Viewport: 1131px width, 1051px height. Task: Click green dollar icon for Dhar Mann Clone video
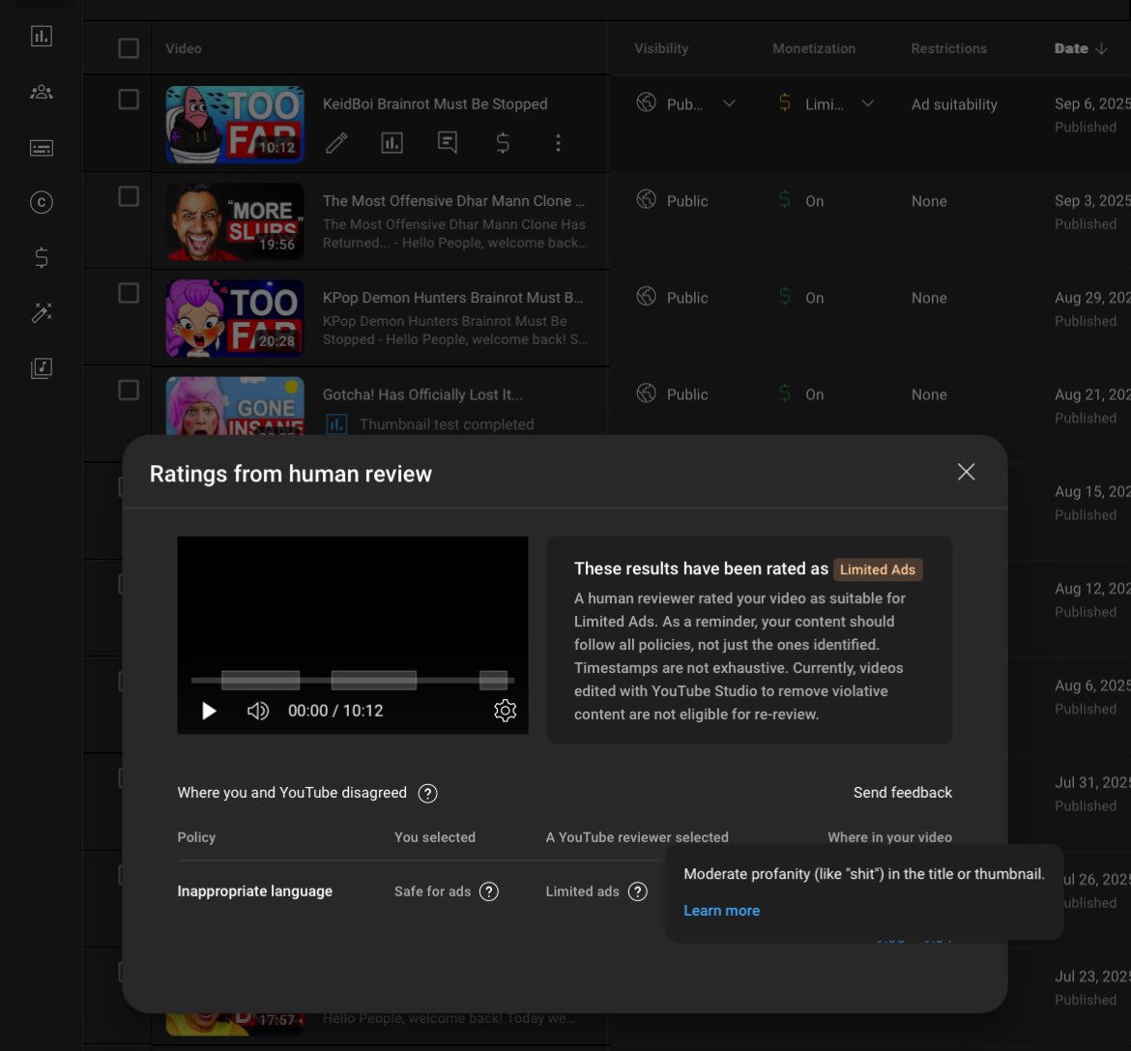(x=785, y=199)
